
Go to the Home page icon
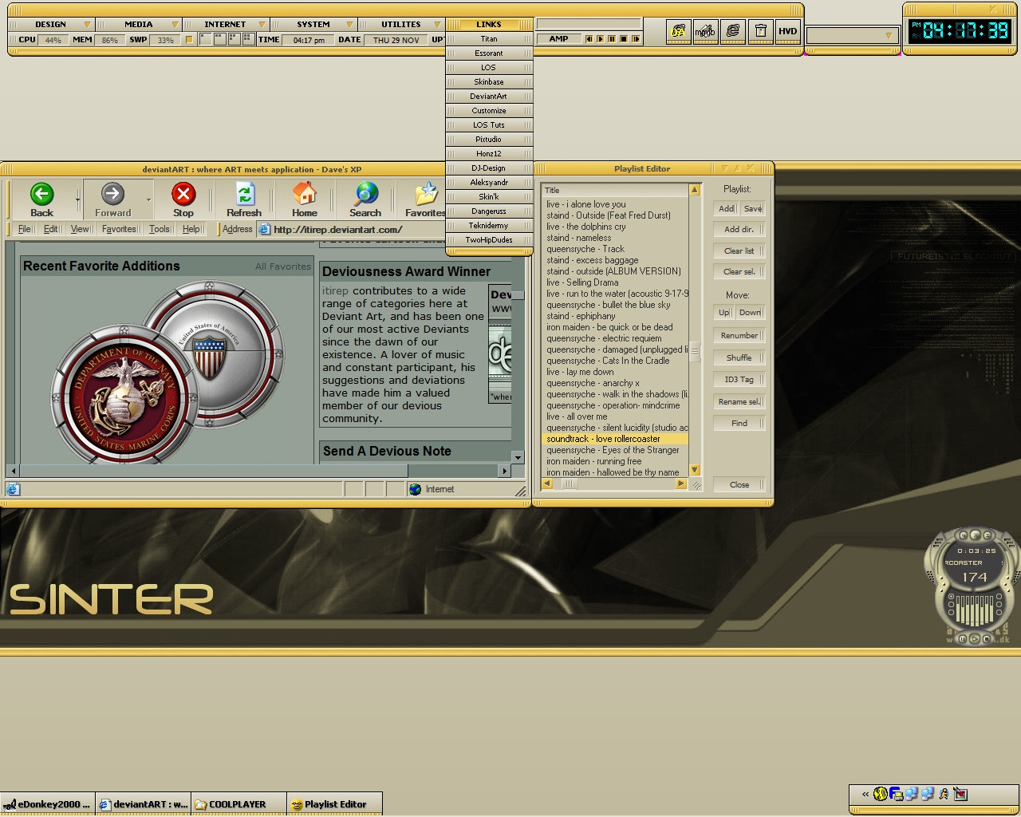tap(304, 194)
